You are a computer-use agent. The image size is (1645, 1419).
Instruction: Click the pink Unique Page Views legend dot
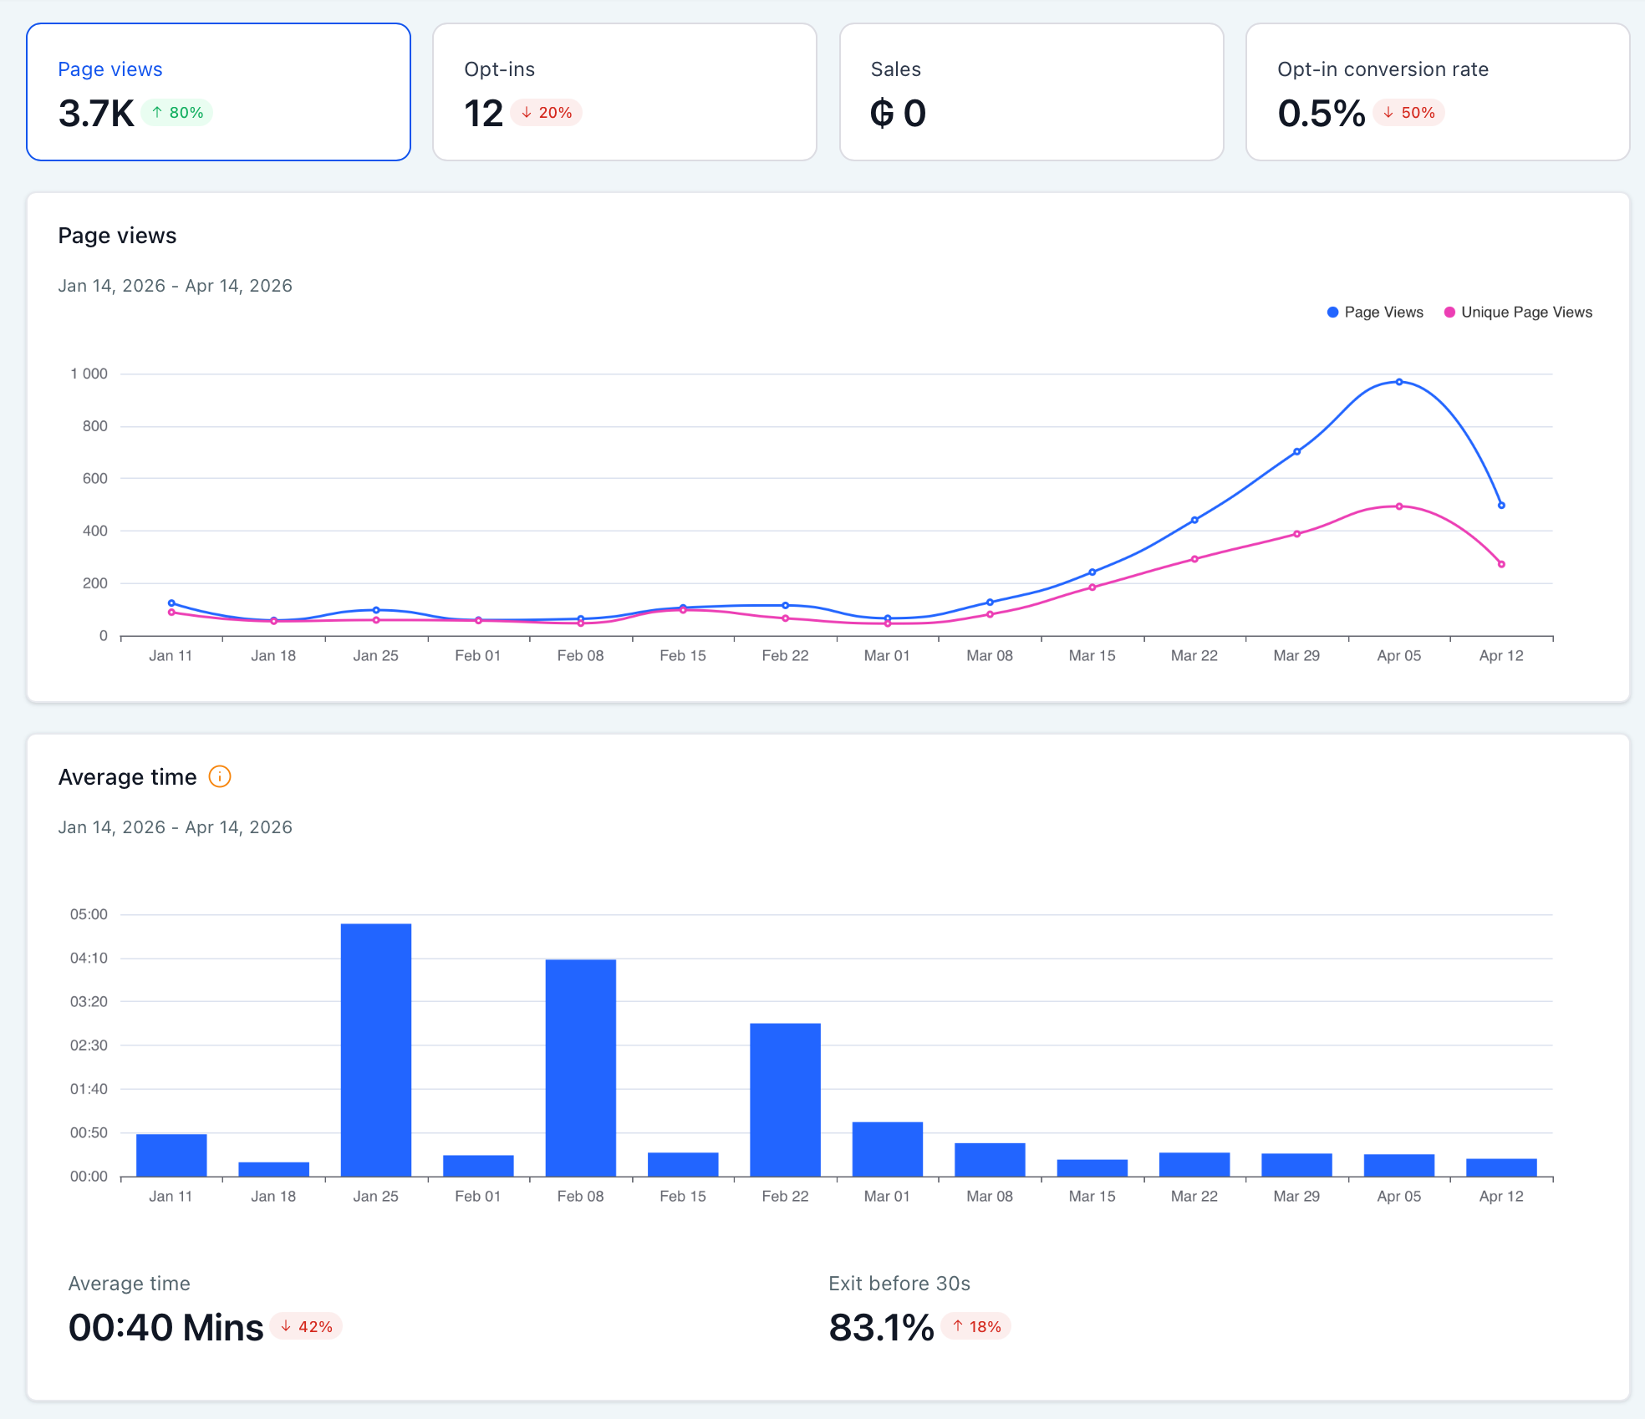(1448, 312)
